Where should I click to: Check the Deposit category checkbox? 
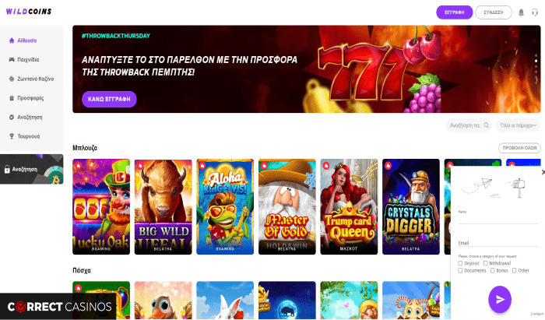[x=460, y=263]
